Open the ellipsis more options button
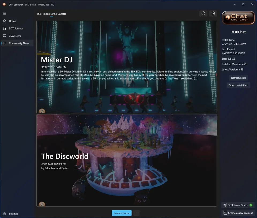Image resolution: width=257 pixels, height=218 pixels. 136,213
